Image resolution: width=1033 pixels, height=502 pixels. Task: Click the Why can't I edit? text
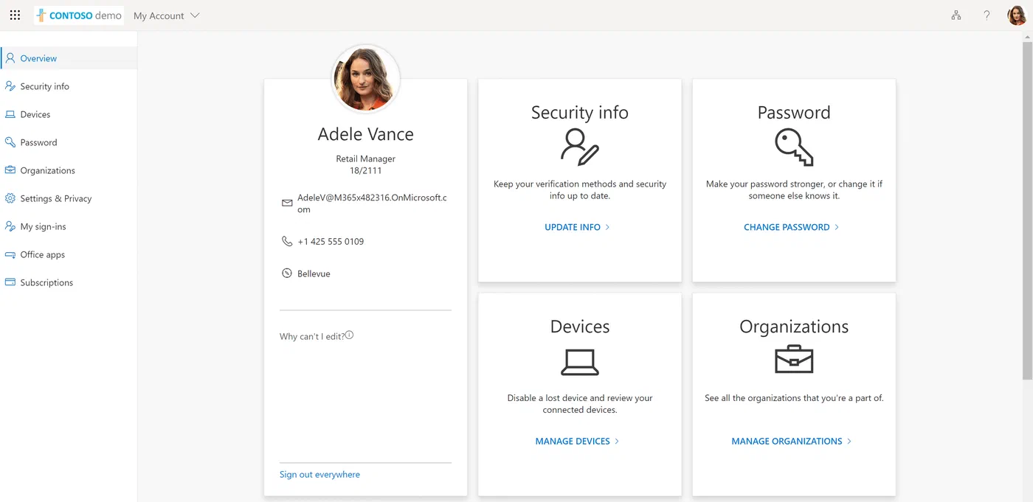click(x=312, y=336)
